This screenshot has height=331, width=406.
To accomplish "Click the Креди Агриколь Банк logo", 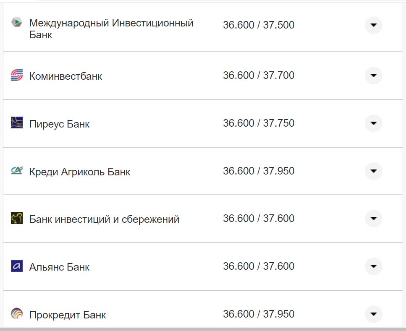I will (16, 171).
